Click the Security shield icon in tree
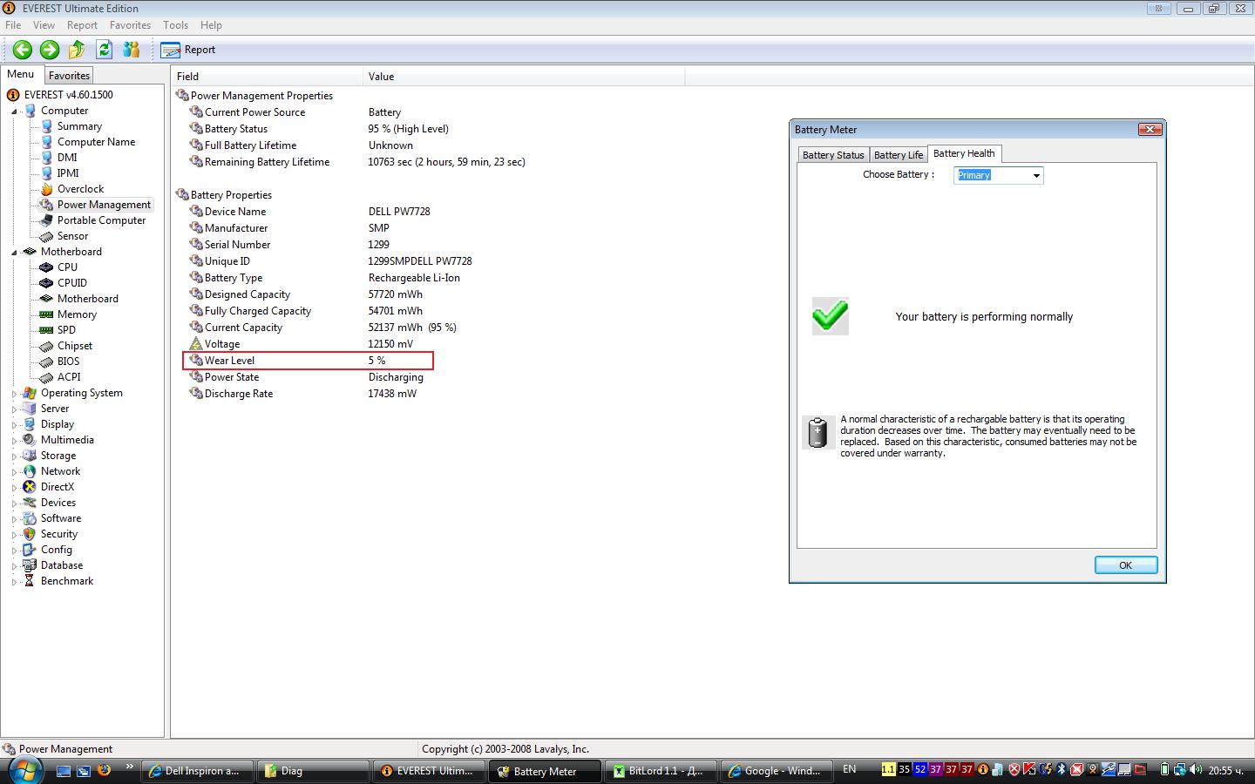Screen dimensions: 1255x784 point(30,534)
